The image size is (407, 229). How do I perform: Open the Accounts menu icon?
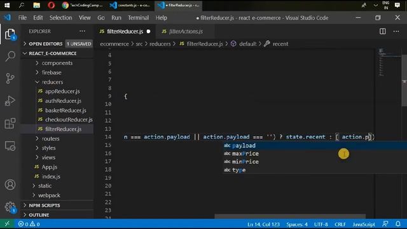[10, 184]
